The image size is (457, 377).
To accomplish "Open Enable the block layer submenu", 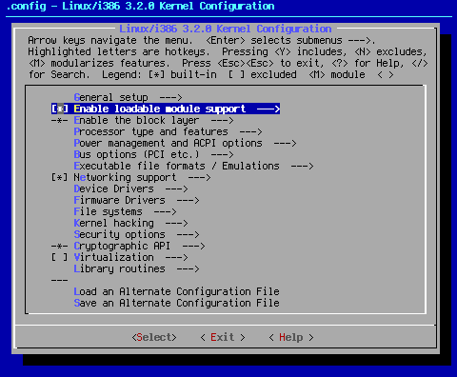I will coord(153,120).
